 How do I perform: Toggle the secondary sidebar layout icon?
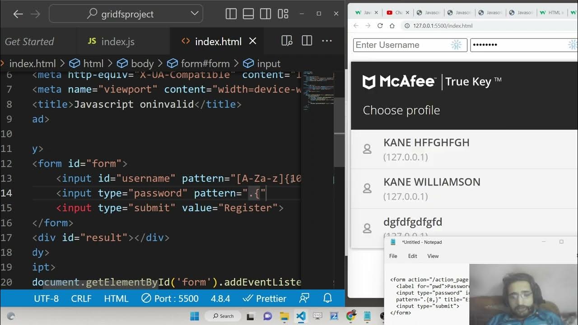(x=266, y=14)
